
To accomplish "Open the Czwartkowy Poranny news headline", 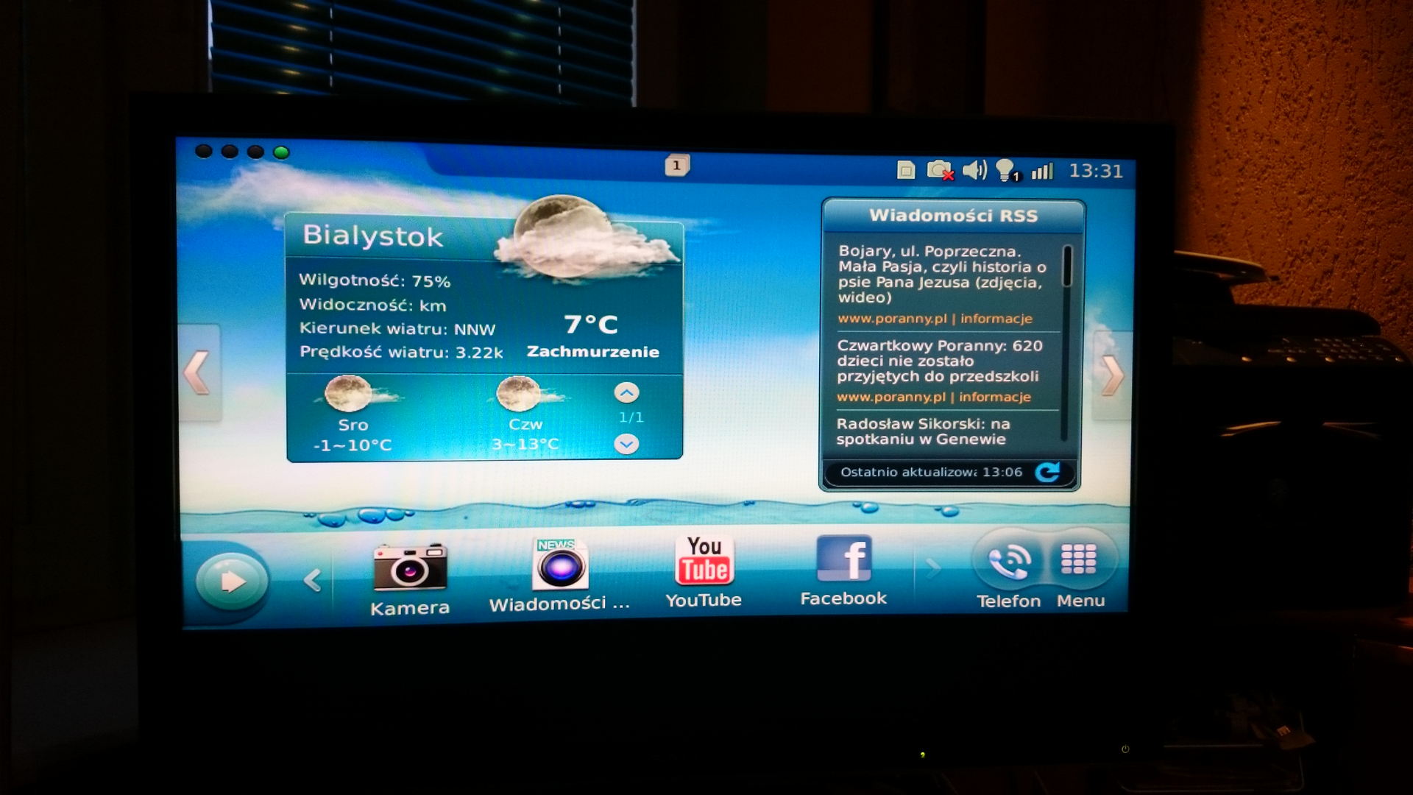I will click(938, 361).
